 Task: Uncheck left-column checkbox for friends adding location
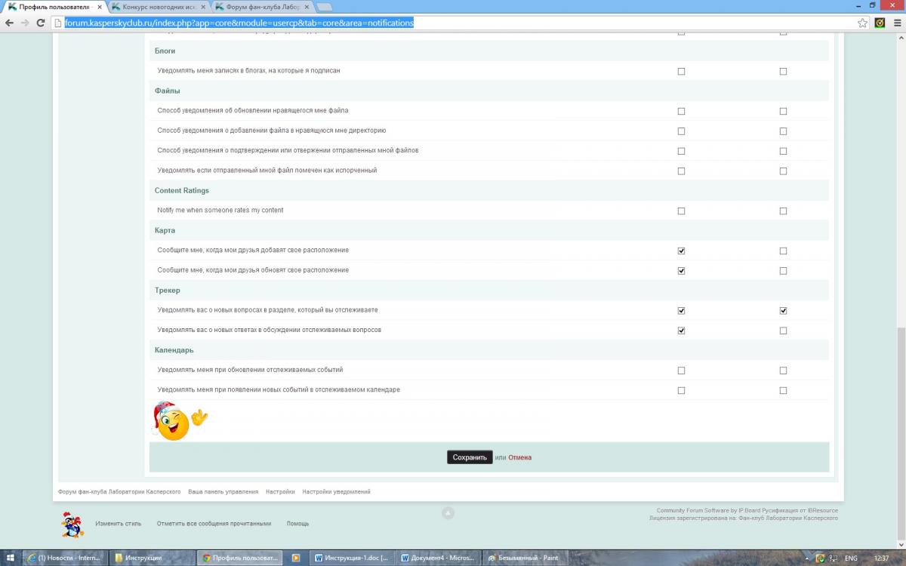[681, 251]
